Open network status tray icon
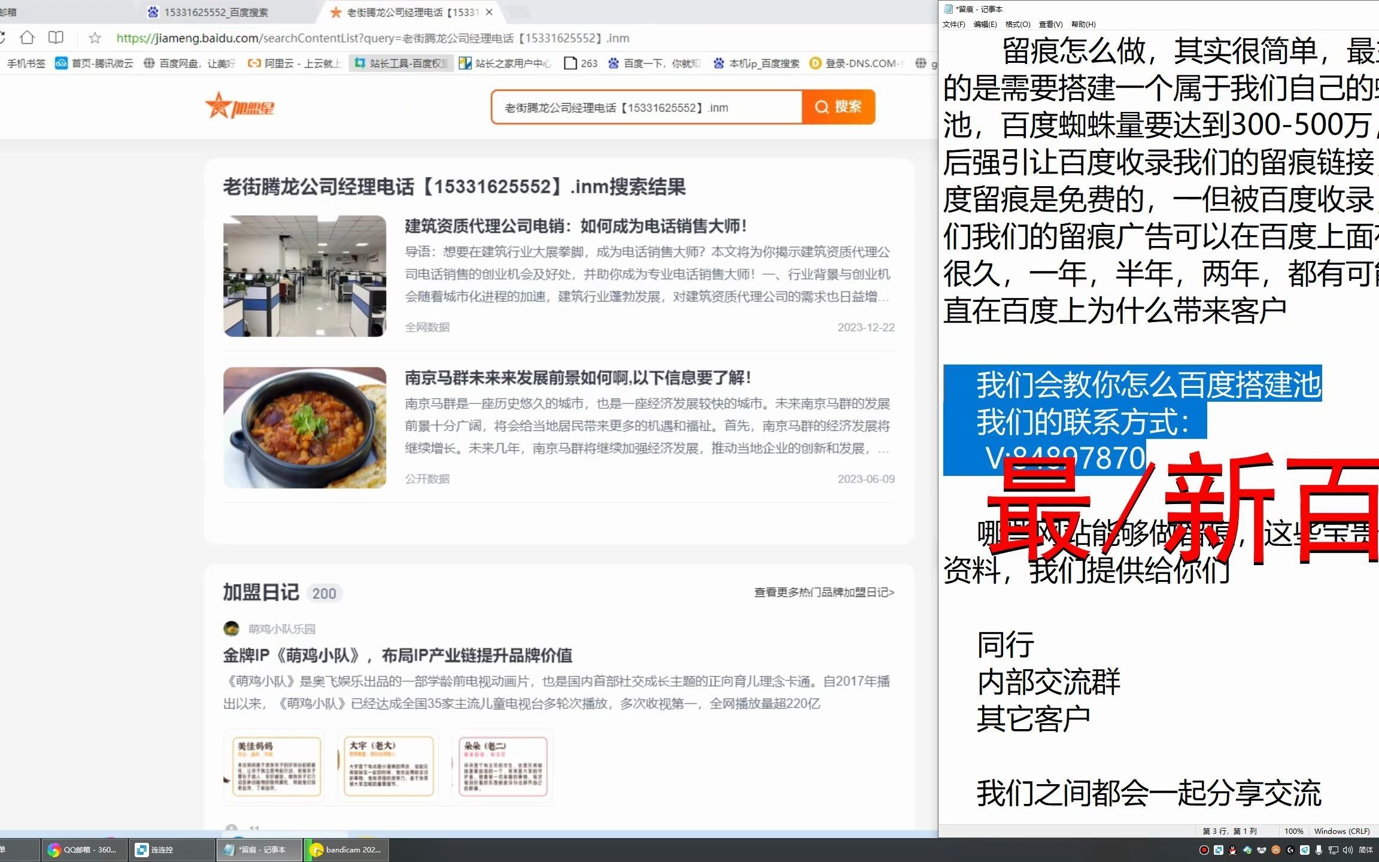1379x862 pixels. click(1334, 850)
